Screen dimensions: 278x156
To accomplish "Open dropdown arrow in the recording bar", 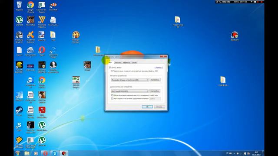I will click(252, 2).
